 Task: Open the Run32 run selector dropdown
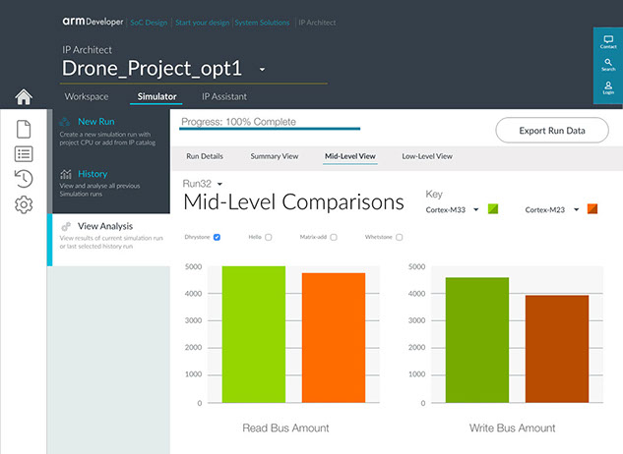[220, 184]
